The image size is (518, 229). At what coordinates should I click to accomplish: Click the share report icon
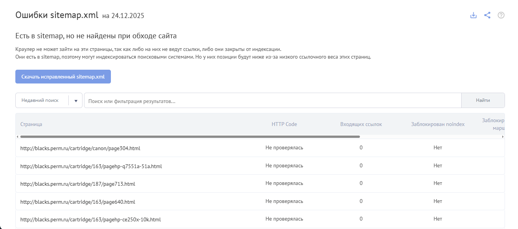click(x=487, y=15)
